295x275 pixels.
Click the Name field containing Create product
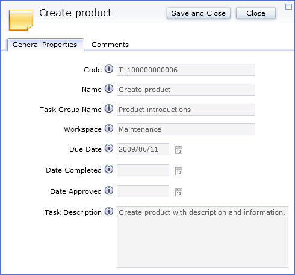pyautogui.click(x=186, y=90)
